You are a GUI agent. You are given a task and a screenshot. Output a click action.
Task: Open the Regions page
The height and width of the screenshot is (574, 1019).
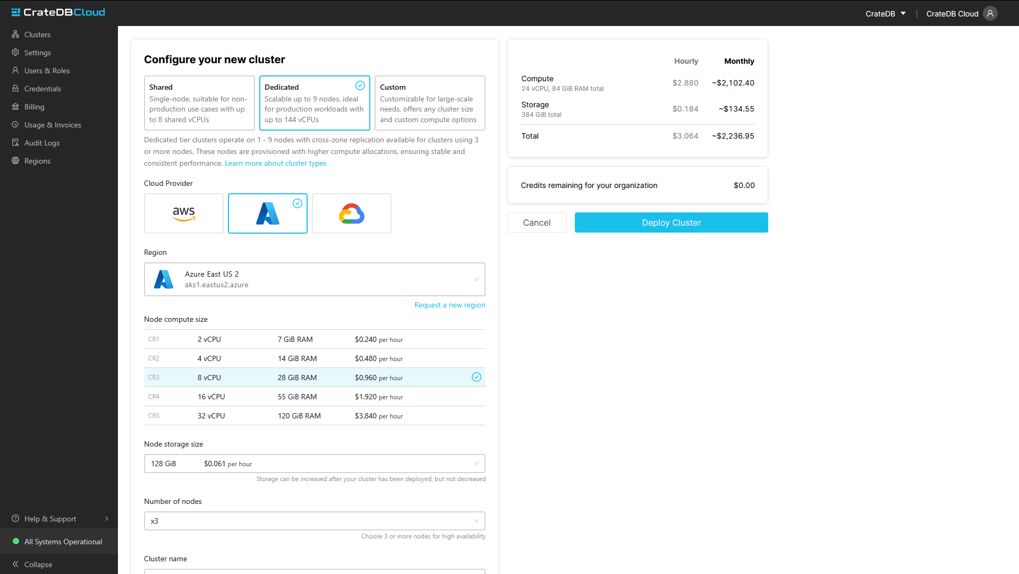(37, 160)
